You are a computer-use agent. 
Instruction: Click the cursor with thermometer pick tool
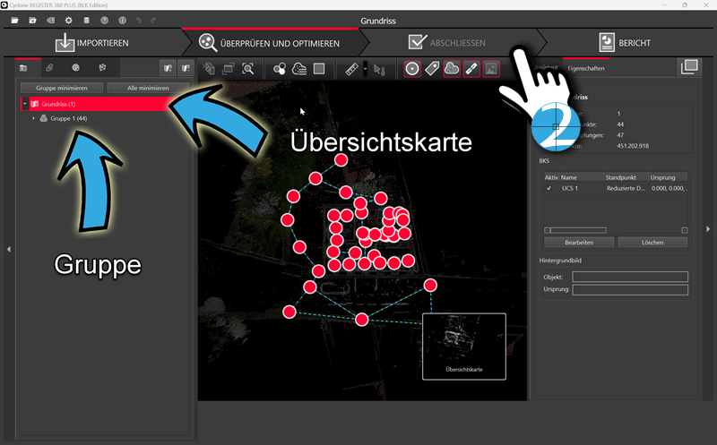(x=379, y=70)
